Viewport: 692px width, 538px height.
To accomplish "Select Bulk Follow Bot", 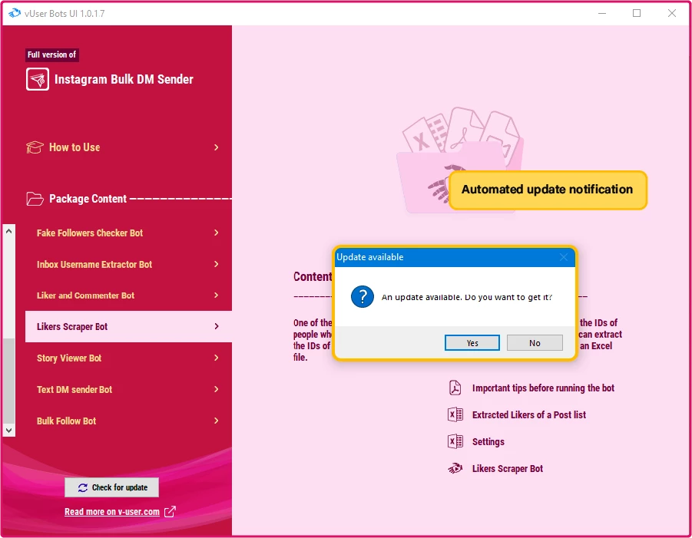I will [128, 421].
